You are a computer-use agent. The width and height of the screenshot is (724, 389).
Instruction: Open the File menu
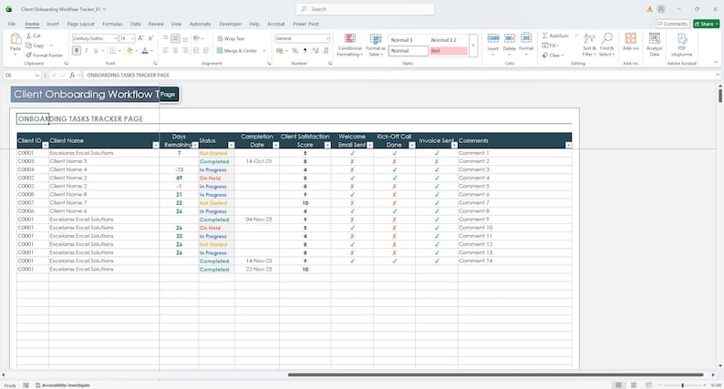[12, 24]
